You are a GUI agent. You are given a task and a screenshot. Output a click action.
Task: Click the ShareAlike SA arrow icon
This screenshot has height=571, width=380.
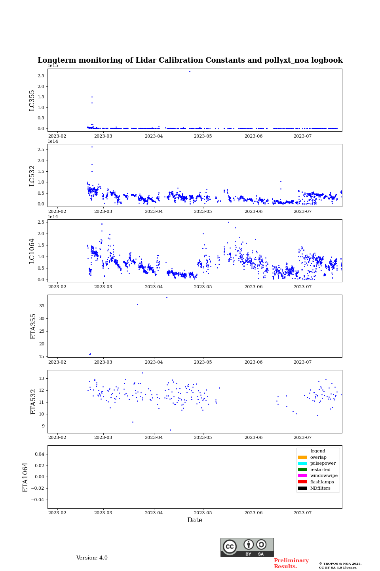(261, 544)
